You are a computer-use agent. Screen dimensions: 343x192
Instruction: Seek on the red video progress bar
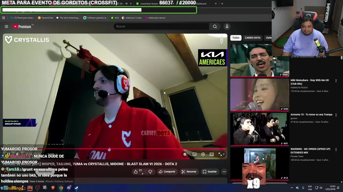tap(114, 149)
